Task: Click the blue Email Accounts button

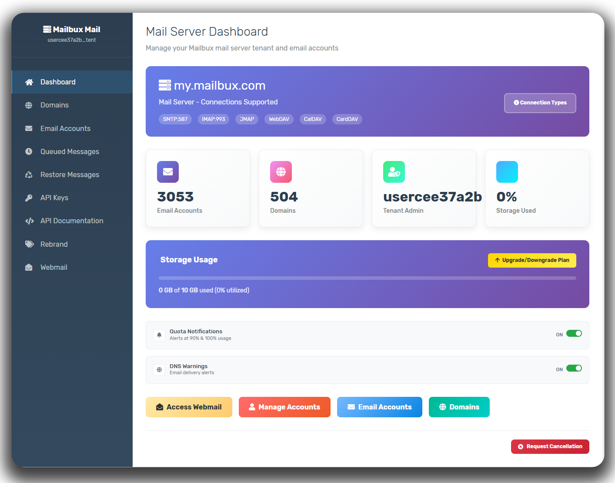Action: pyautogui.click(x=380, y=407)
